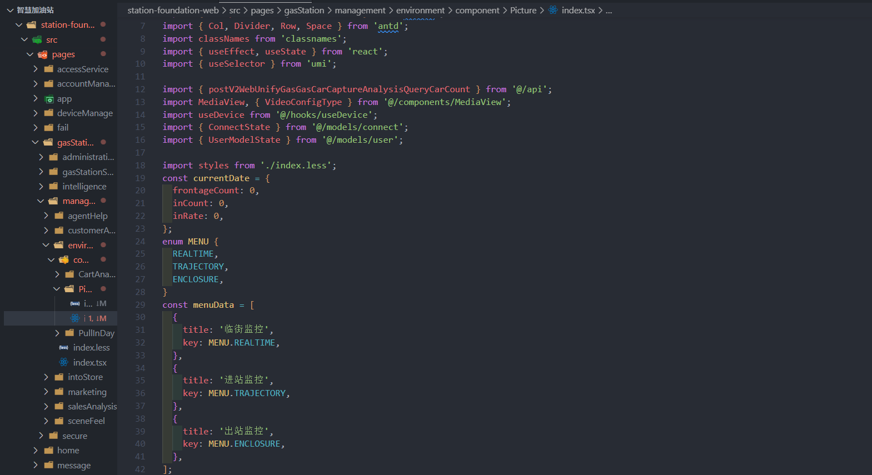Click the postV2WebUnifyGasGasCarCaptureAnalysisQueryCarCount identifier
This screenshot has width=872, height=475.
[x=339, y=89]
